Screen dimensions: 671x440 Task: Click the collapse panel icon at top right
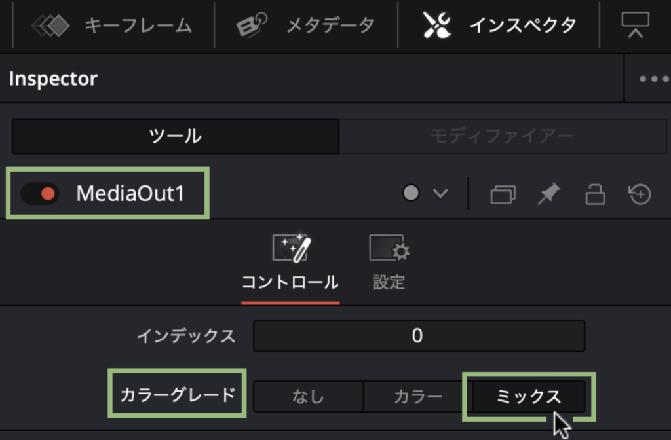[635, 25]
